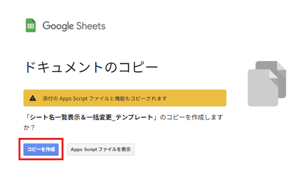Click the word Google in the header
This screenshot has height=181, width=300.
pos(58,26)
